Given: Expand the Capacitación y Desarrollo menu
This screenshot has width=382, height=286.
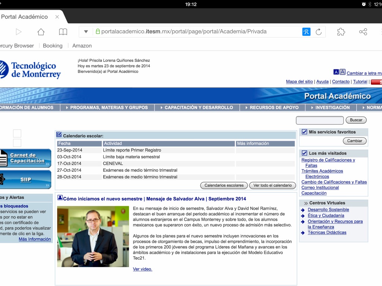Looking at the screenshot, I should 198,108.
